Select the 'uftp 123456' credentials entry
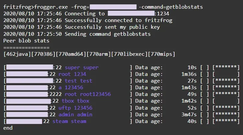The height and width of the screenshot is (135, 243). click(x=75, y=108)
